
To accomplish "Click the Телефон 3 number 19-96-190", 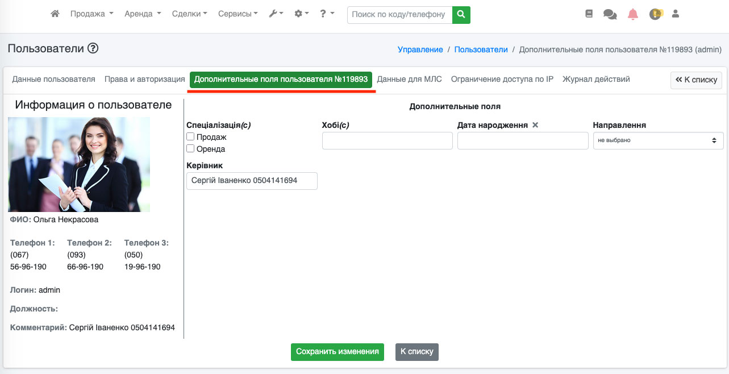I will pos(143,267).
